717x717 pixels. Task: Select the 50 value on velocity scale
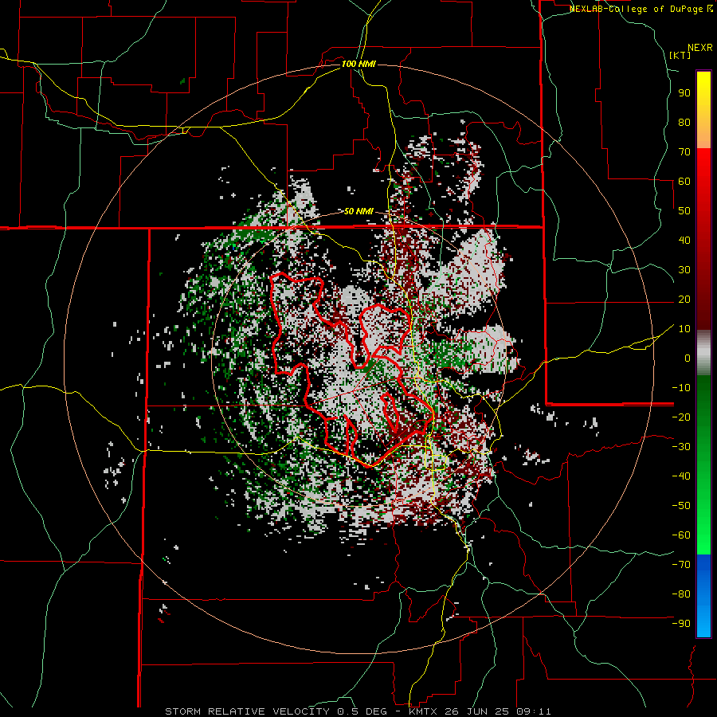click(x=684, y=211)
